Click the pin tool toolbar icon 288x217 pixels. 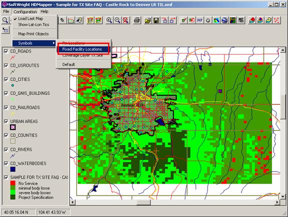pyautogui.click(x=62, y=20)
